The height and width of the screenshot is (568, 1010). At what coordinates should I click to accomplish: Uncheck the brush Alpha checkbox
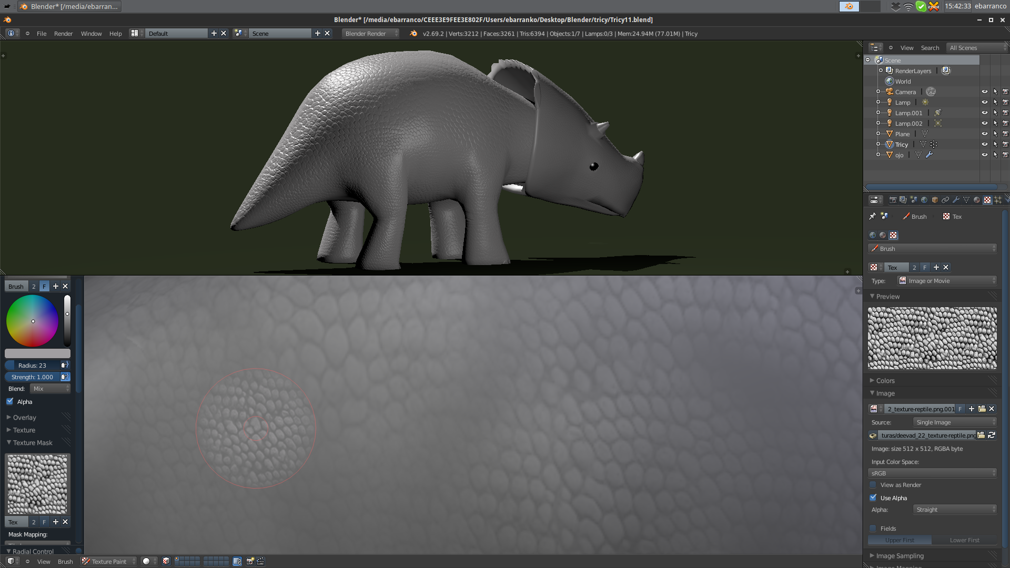(x=10, y=401)
